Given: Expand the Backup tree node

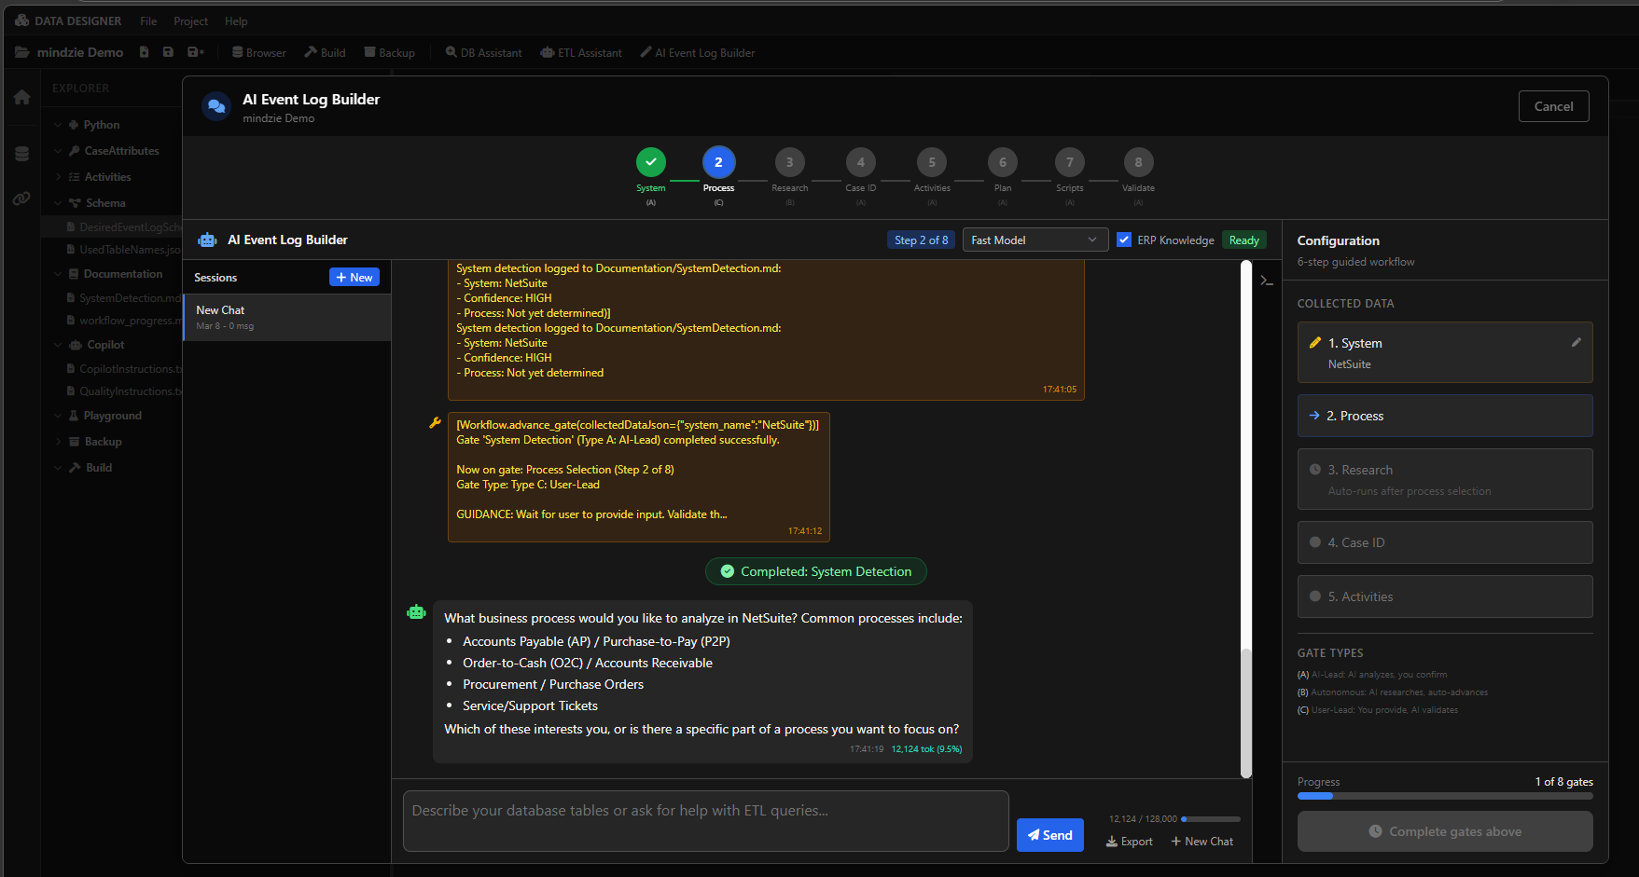Looking at the screenshot, I should click(x=59, y=442).
